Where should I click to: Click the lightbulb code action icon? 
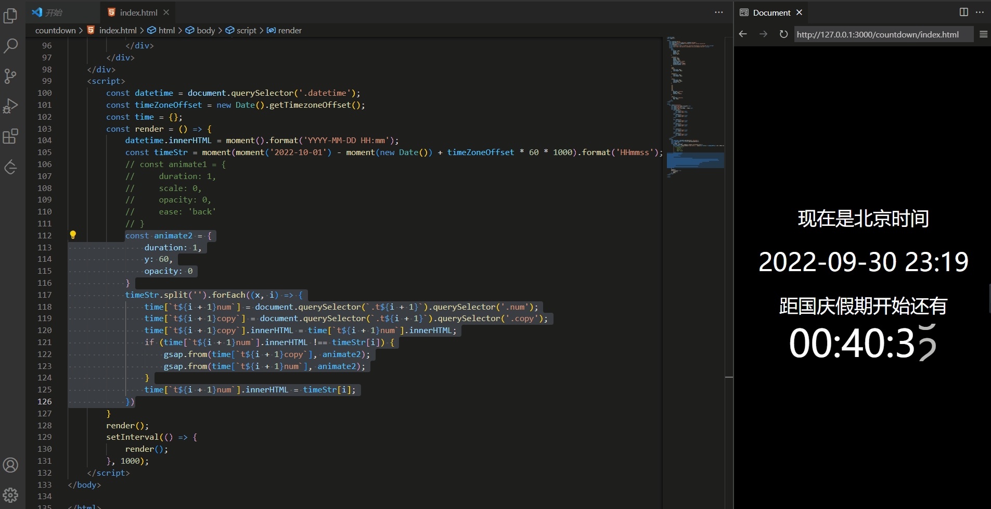pyautogui.click(x=73, y=235)
